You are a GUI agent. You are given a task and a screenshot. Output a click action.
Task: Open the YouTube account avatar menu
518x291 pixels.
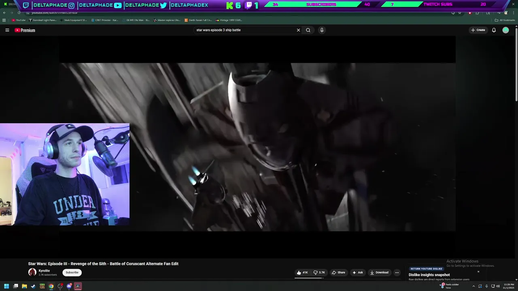pyautogui.click(x=505, y=30)
